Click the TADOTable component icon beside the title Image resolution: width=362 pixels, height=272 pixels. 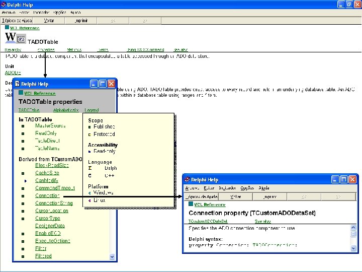[x=22, y=39]
